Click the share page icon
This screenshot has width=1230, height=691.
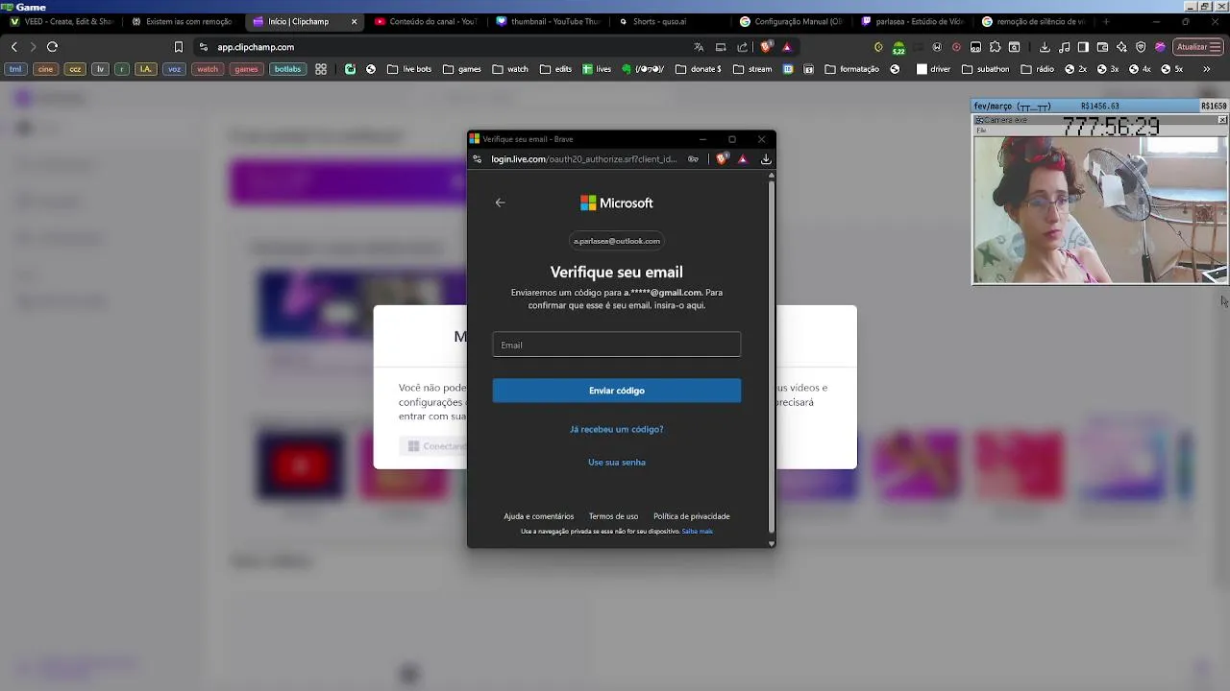(743, 47)
